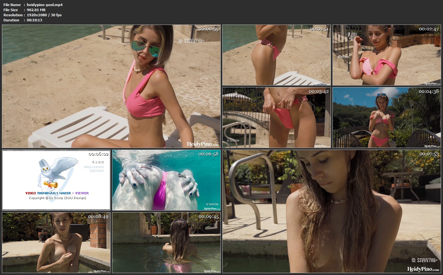This screenshot has width=443, height=275.
Task: Open the frame at 00:02:47
Action: (x=386, y=55)
